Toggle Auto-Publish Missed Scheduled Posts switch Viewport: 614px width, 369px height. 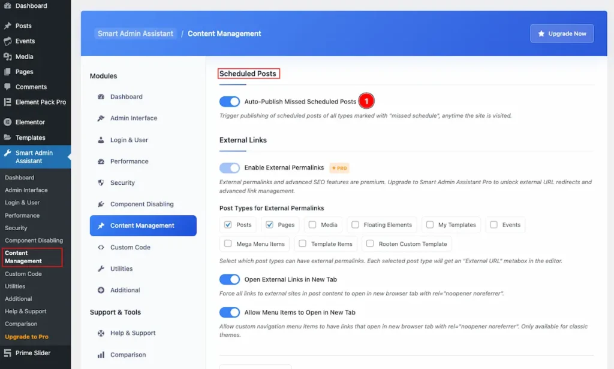[x=230, y=102]
